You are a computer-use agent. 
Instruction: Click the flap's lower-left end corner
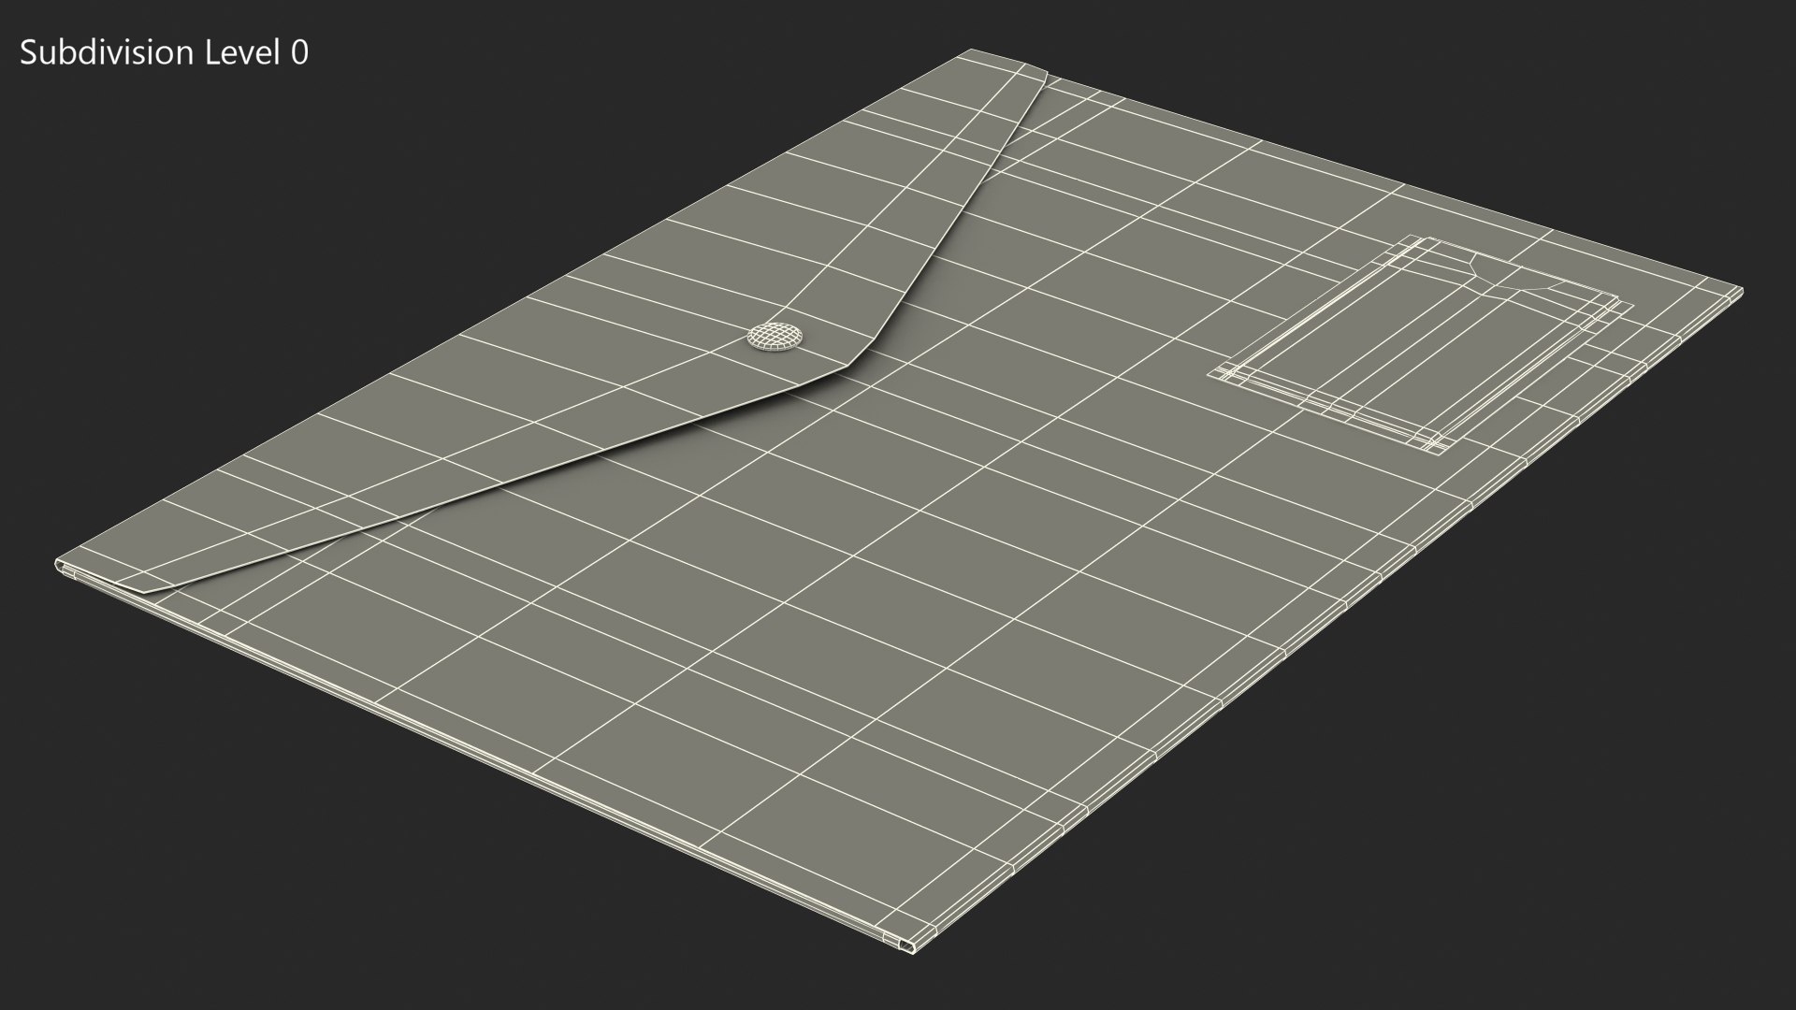[x=145, y=591]
